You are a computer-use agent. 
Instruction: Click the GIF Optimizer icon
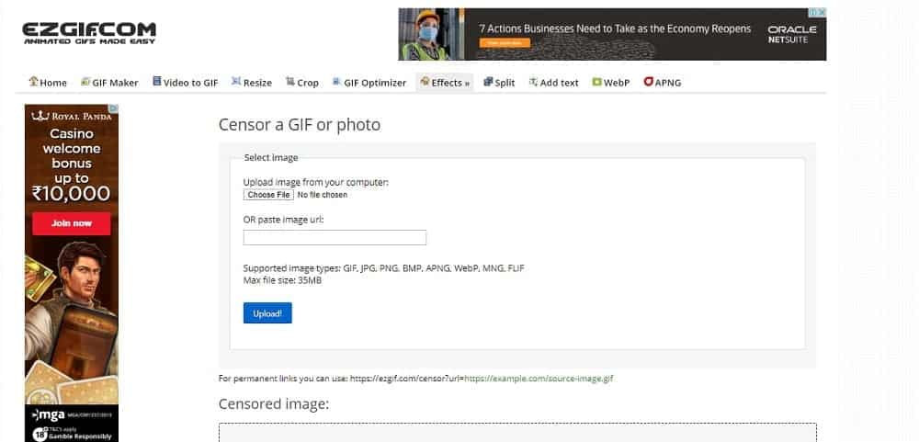coord(336,82)
